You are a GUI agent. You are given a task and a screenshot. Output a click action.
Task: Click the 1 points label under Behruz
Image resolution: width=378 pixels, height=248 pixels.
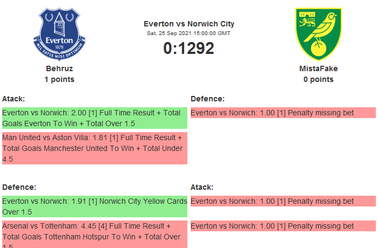click(59, 79)
